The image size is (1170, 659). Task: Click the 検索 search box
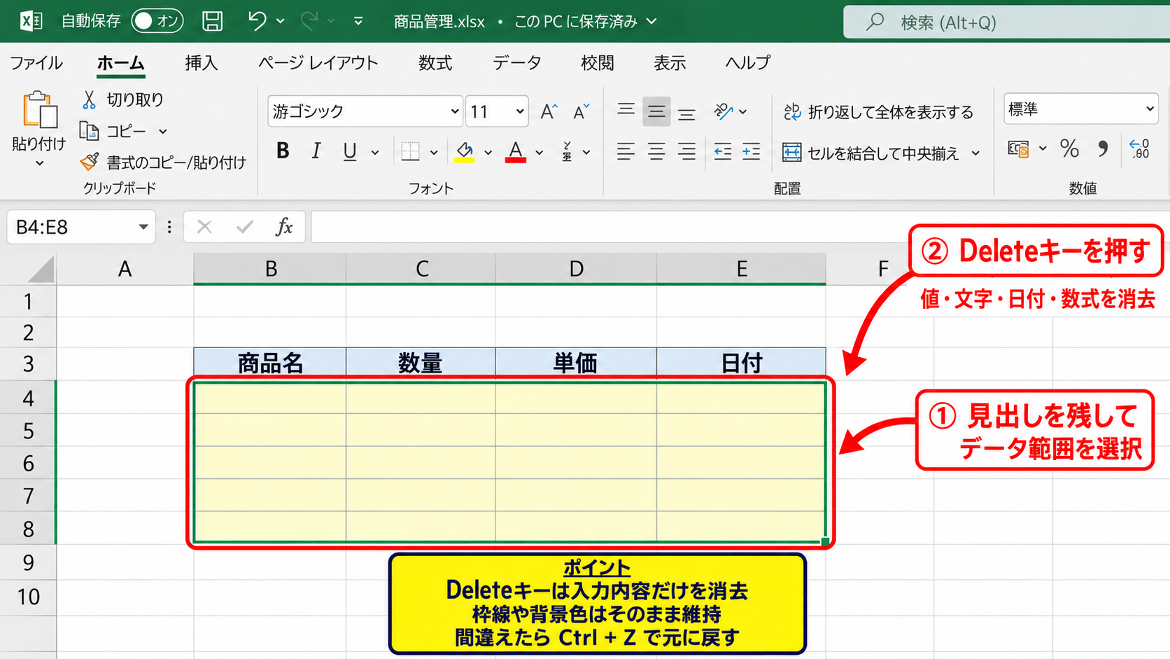click(1006, 22)
